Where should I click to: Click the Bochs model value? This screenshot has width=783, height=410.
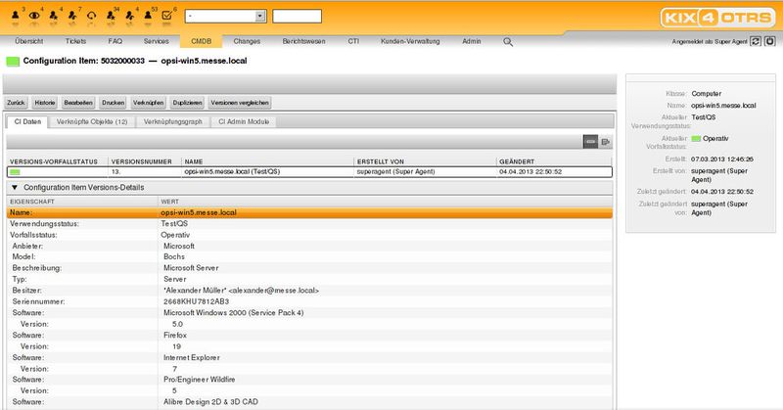[174, 256]
